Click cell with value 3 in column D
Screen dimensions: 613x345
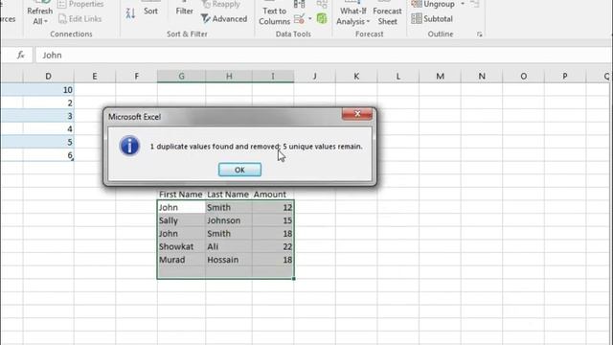coord(49,116)
